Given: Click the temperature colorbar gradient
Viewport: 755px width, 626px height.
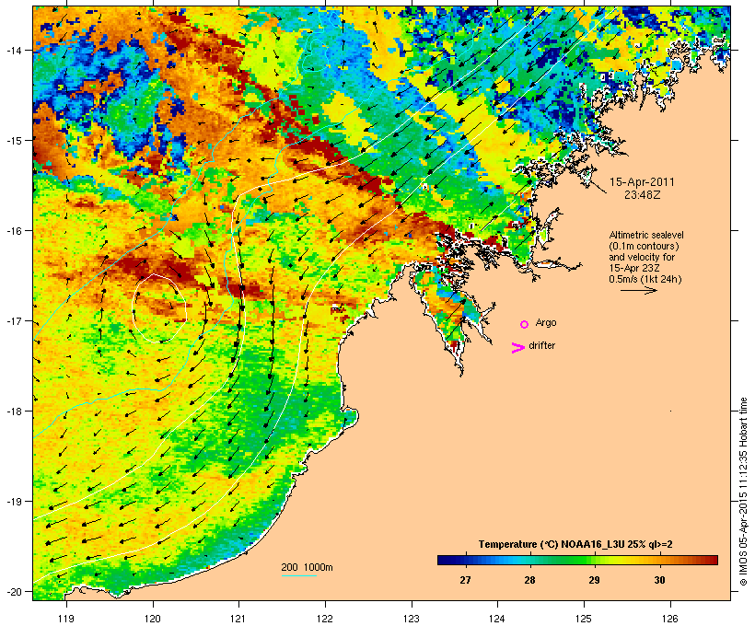Looking at the screenshot, I should 577,560.
